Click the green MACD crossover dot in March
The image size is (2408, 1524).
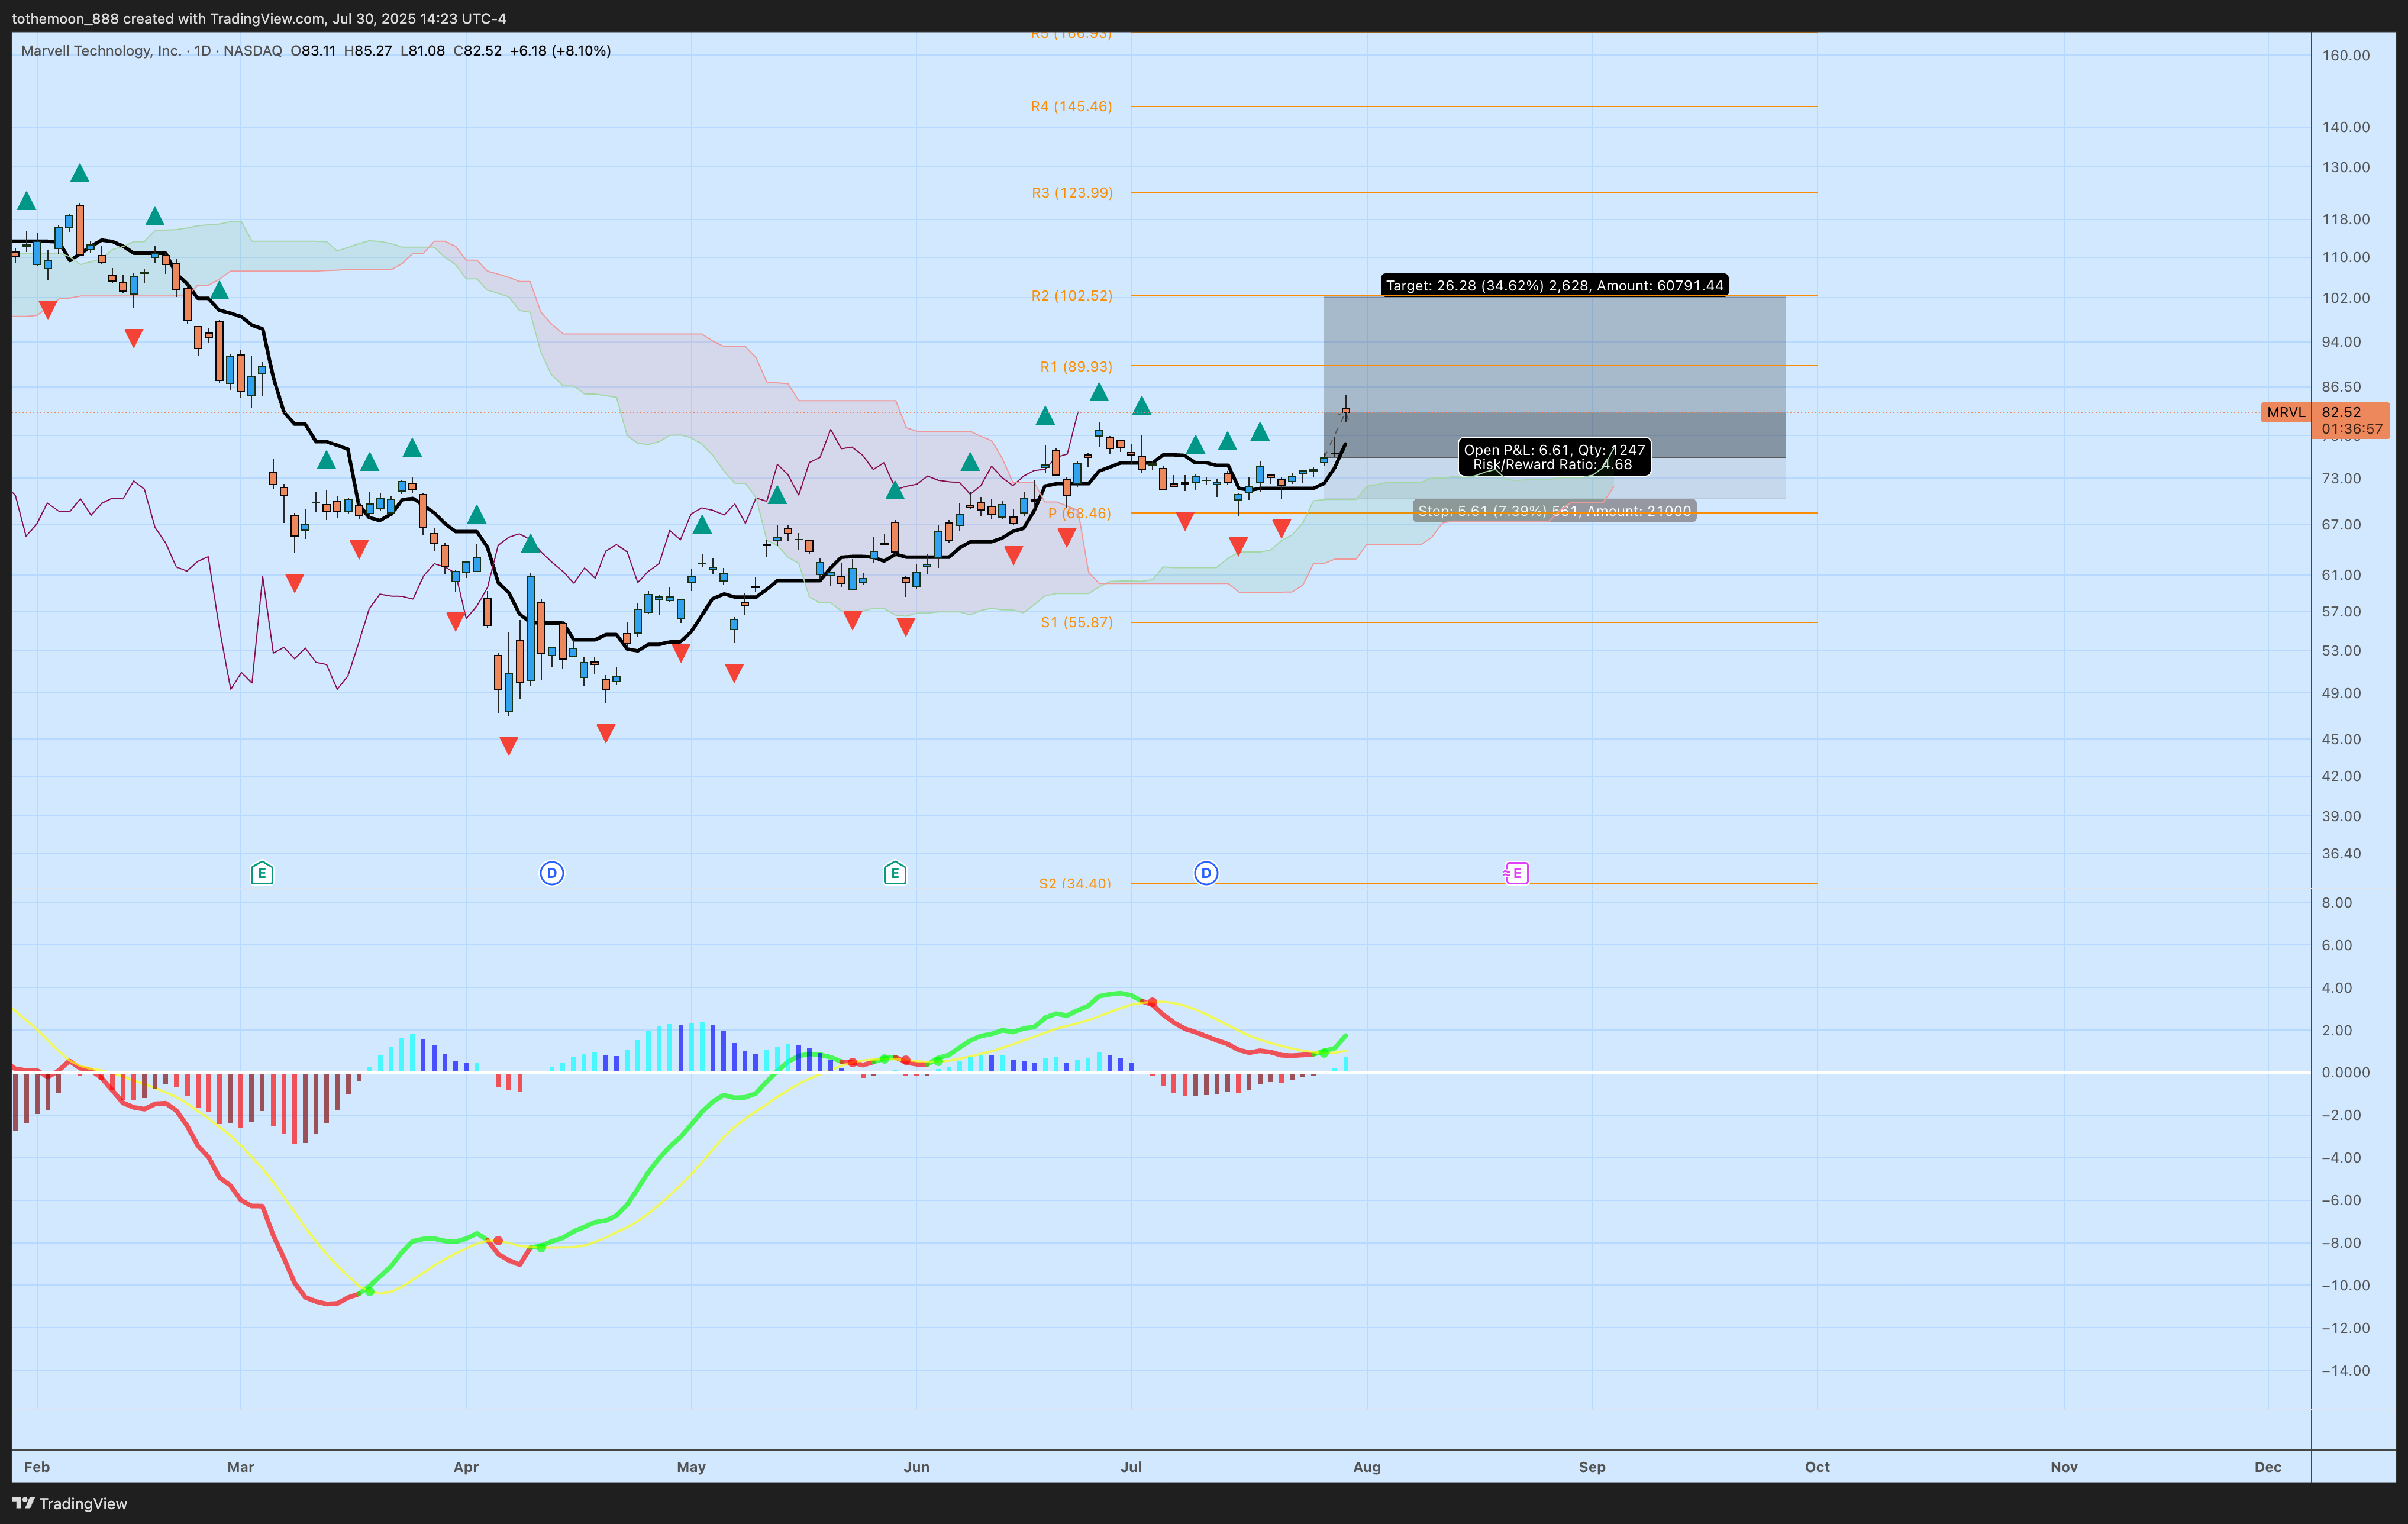pyautogui.click(x=369, y=1291)
